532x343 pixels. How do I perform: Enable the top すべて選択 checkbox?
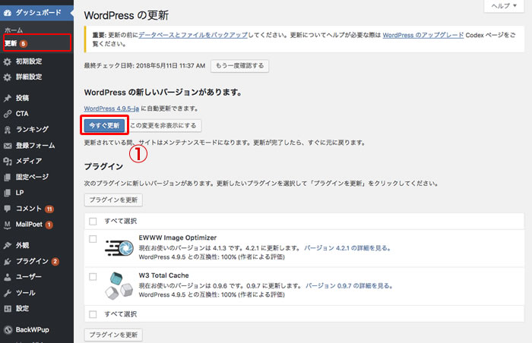click(93, 222)
